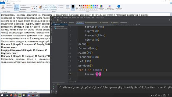
Task: Click the Paste clipboard icon in Paint
Action: pos(3,6)
